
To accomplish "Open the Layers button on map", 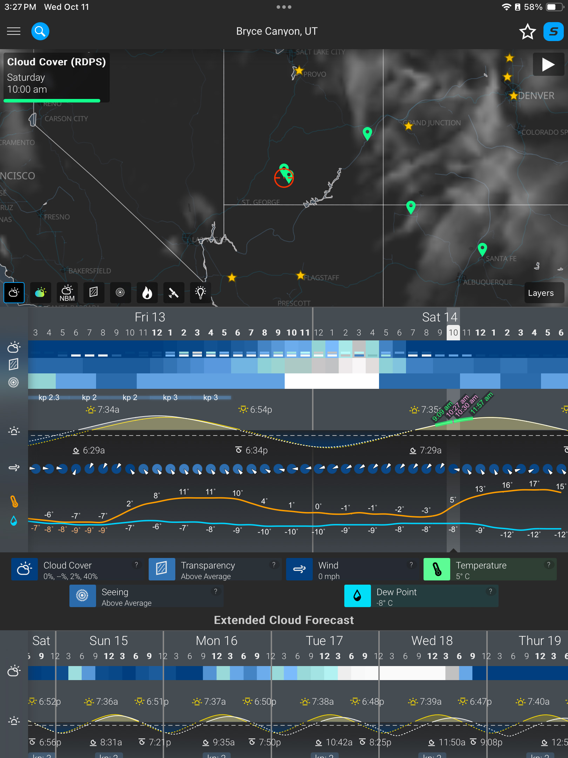I will coord(541,293).
